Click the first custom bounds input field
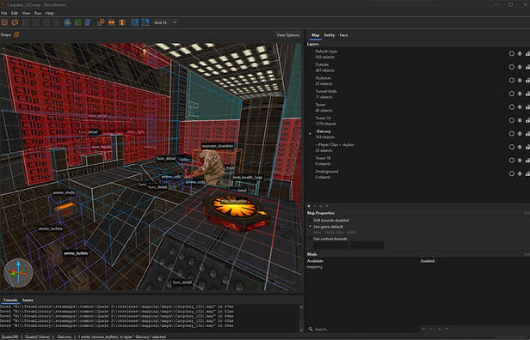This screenshot has height=340, width=530. (330, 246)
